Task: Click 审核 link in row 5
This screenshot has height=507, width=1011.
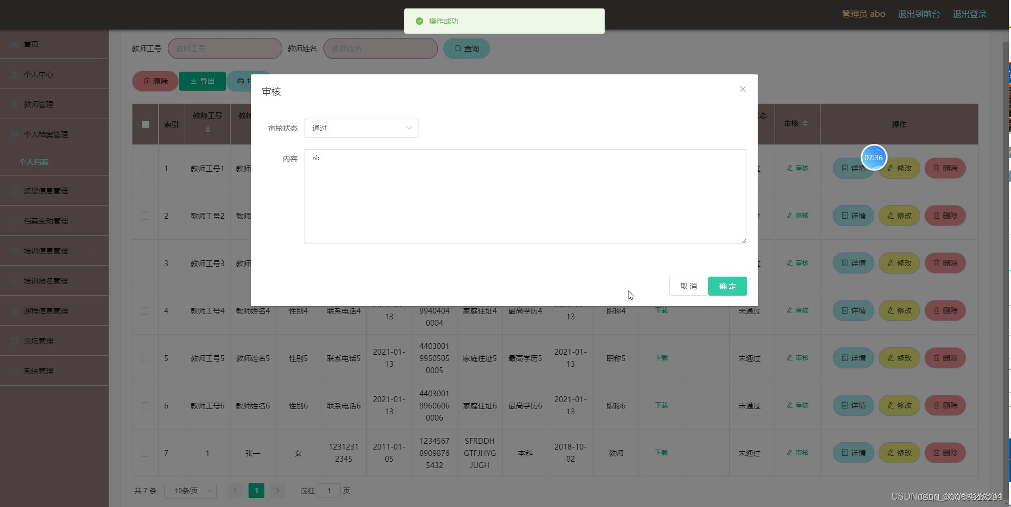Action: (x=797, y=358)
